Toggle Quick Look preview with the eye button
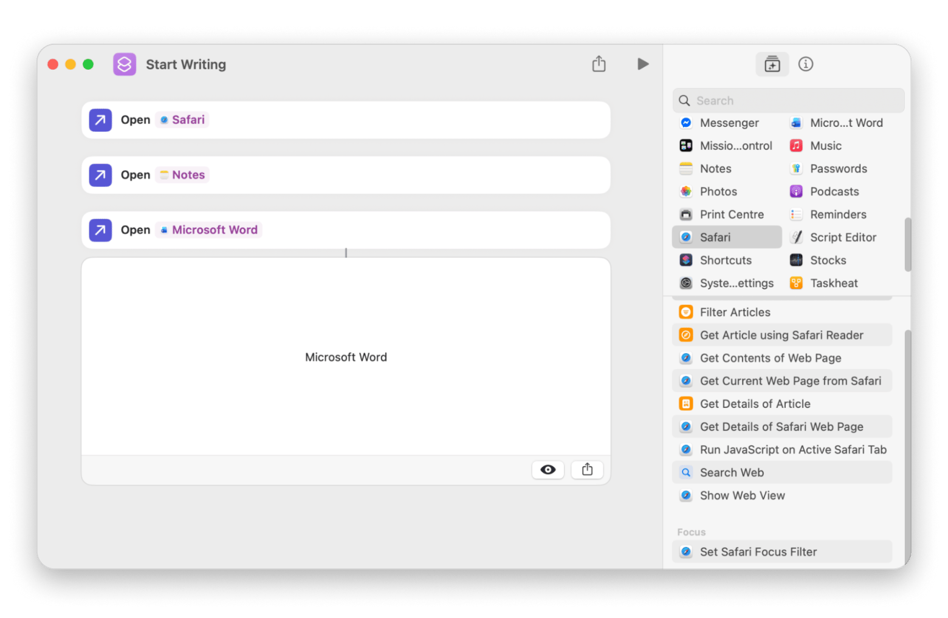Screen dimensions: 948x618 (548, 469)
